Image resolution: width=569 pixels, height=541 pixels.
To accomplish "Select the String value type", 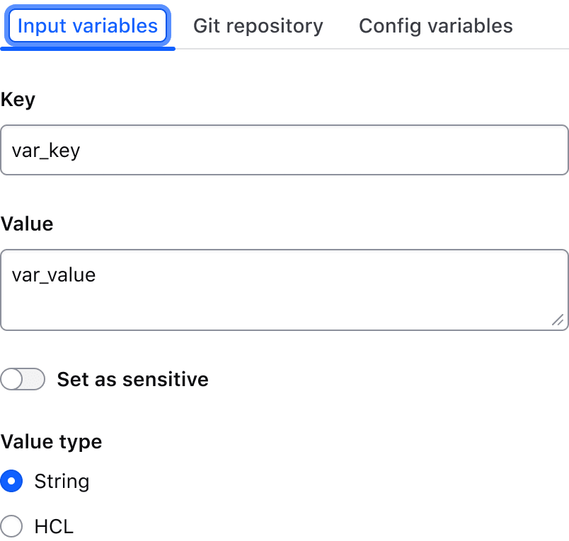I will tap(11, 481).
